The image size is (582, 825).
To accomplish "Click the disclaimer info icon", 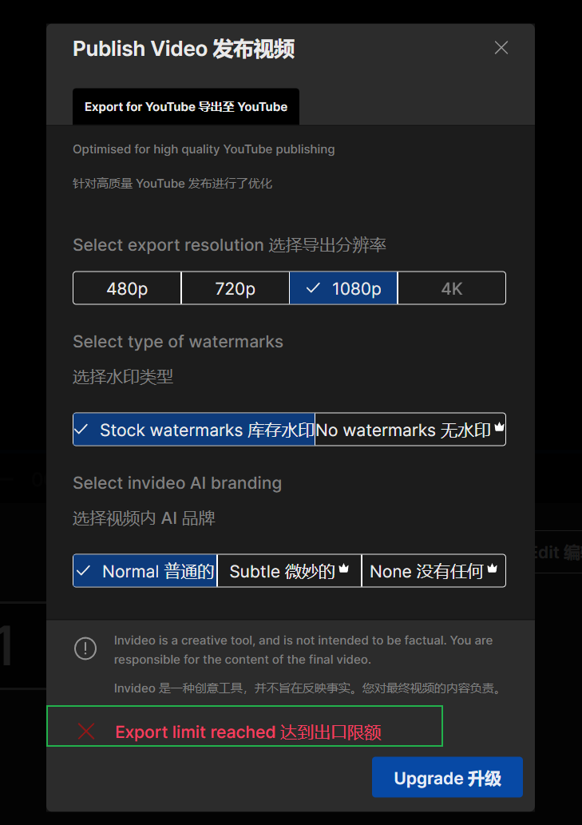I will point(85,648).
